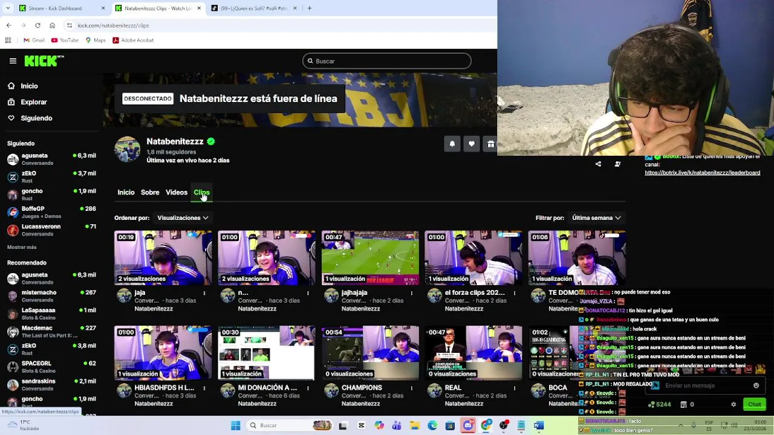The width and height of the screenshot is (774, 435).
Task: Open options menu for 'CHAMPIONS' clip
Action: 411,388
